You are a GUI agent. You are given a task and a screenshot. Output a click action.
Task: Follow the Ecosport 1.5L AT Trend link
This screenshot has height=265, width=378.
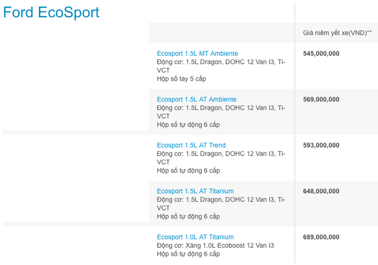tap(191, 145)
